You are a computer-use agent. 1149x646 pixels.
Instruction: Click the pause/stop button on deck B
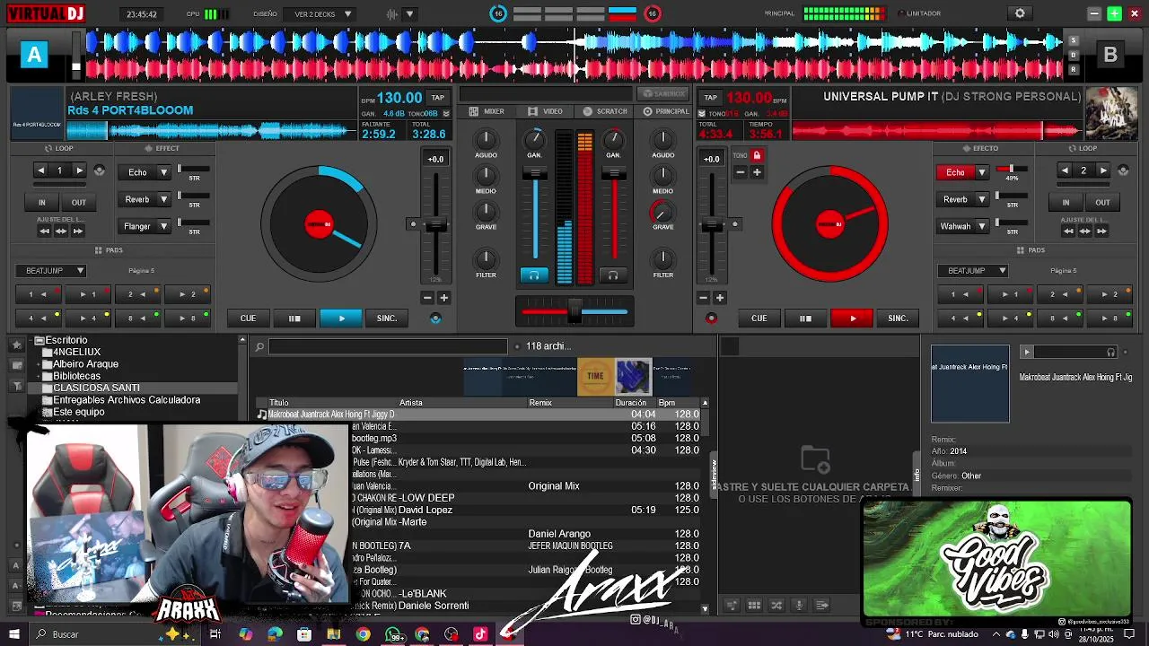pyautogui.click(x=805, y=318)
